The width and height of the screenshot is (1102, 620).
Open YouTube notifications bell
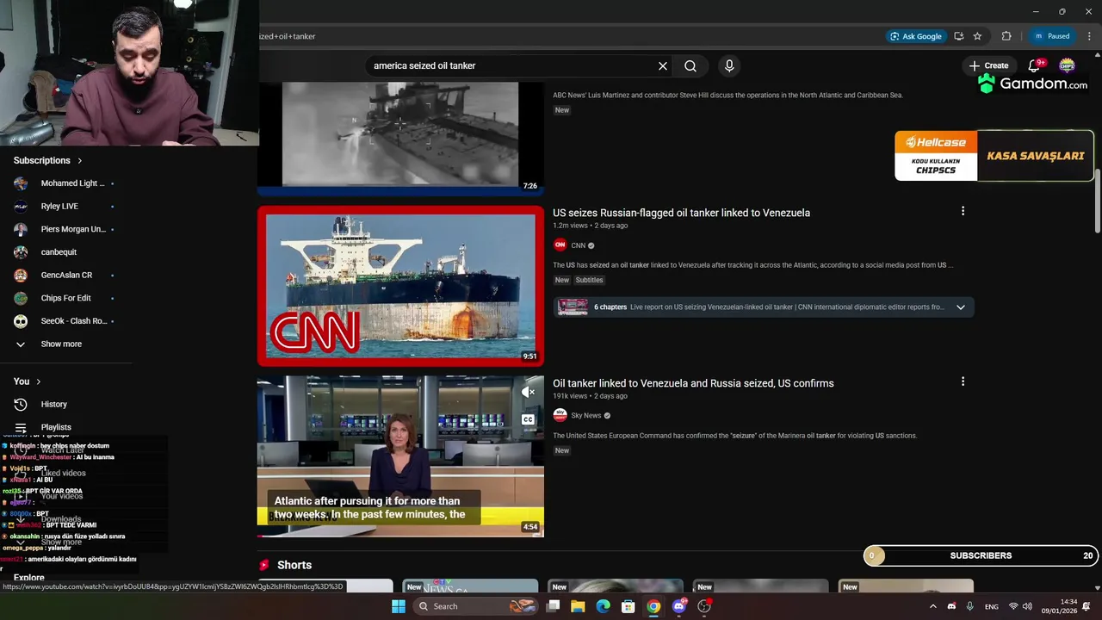pyautogui.click(x=1035, y=65)
